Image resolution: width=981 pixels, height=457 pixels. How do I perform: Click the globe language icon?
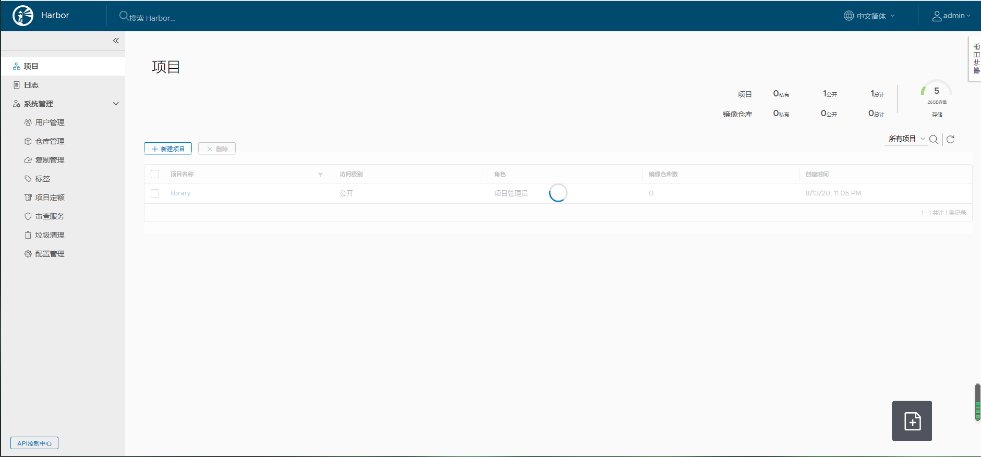[849, 16]
